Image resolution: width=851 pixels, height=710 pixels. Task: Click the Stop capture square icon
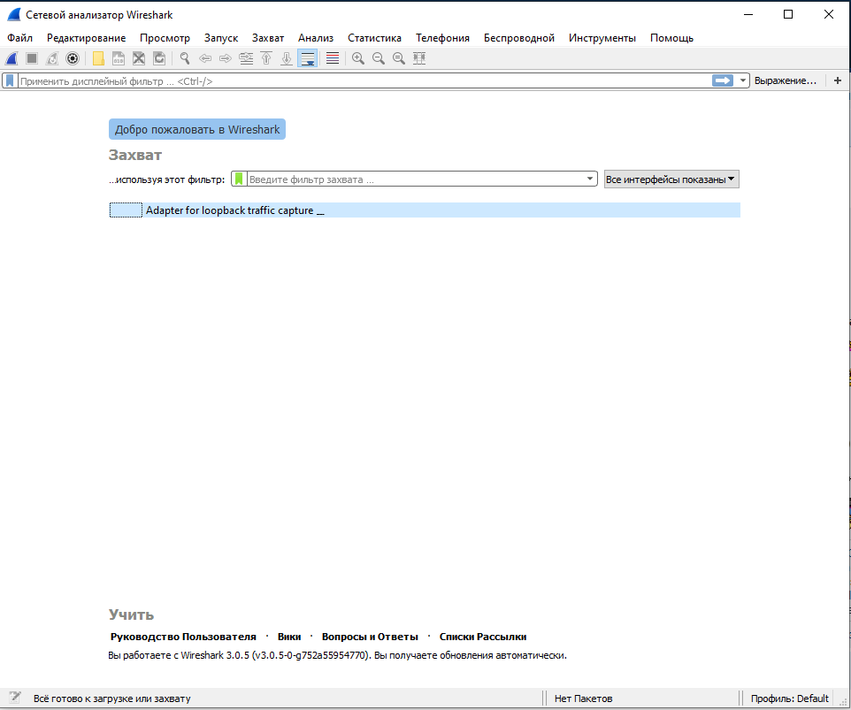32,58
